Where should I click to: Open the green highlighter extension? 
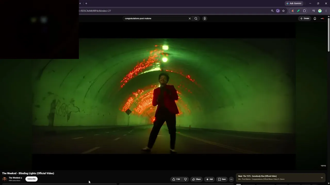click(x=298, y=11)
